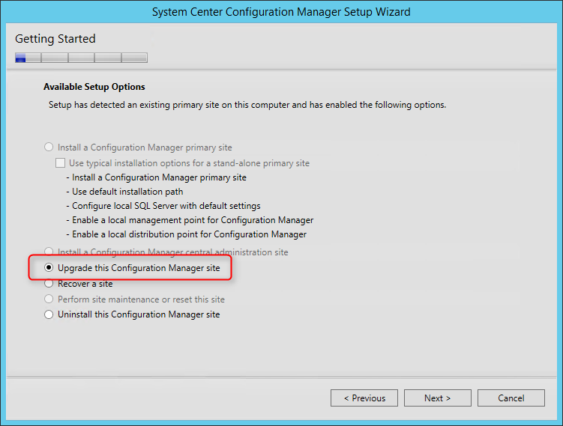The height and width of the screenshot is (426, 563).
Task: Click the Getting Started heading
Action: (x=55, y=39)
